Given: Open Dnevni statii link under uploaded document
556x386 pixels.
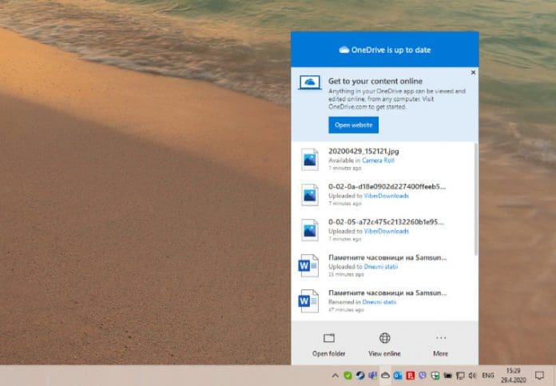Looking at the screenshot, I should tap(381, 267).
